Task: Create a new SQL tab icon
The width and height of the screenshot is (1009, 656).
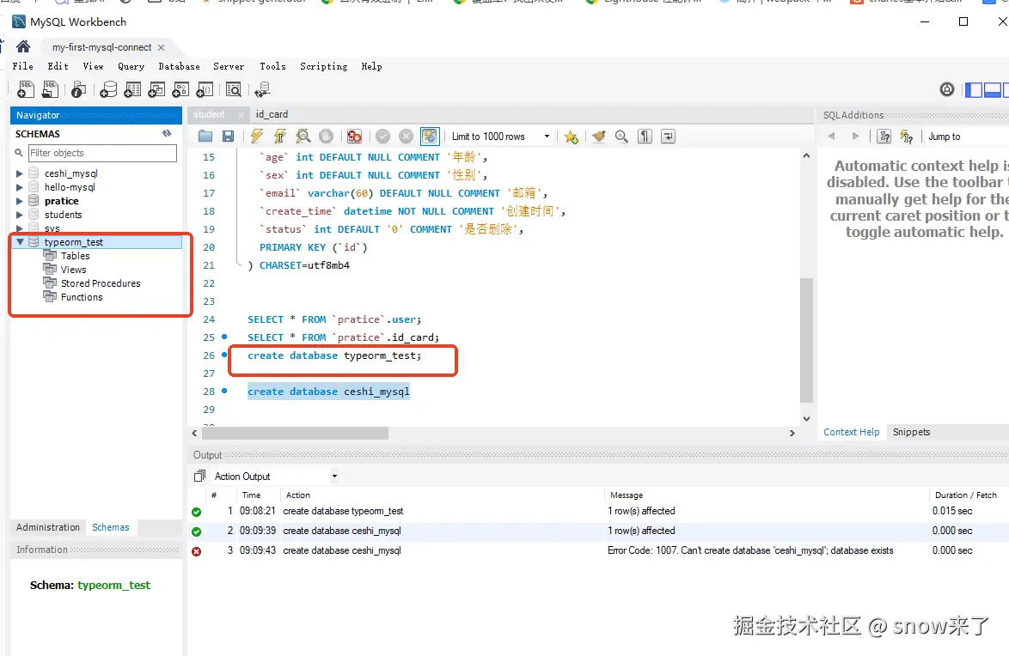Action: coord(26,89)
